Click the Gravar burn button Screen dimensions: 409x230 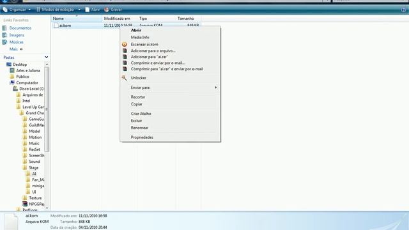pyautogui.click(x=113, y=10)
